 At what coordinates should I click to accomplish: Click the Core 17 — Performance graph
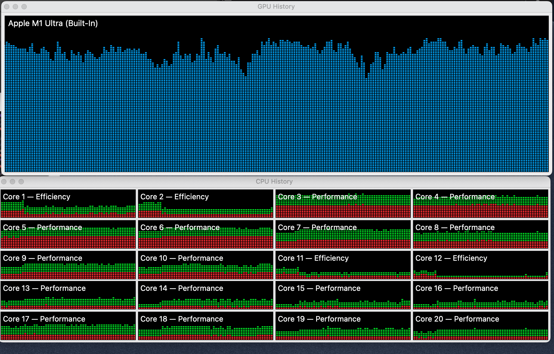click(x=68, y=326)
